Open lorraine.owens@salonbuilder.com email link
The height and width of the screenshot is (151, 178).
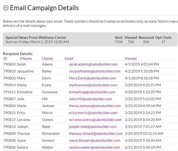point(95,120)
